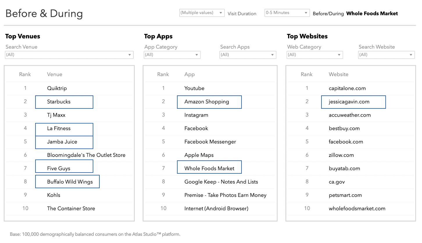Expand the 0-5 Minutes visit duration dropdown
Viewport: 422px width, 243px height.
click(x=287, y=13)
